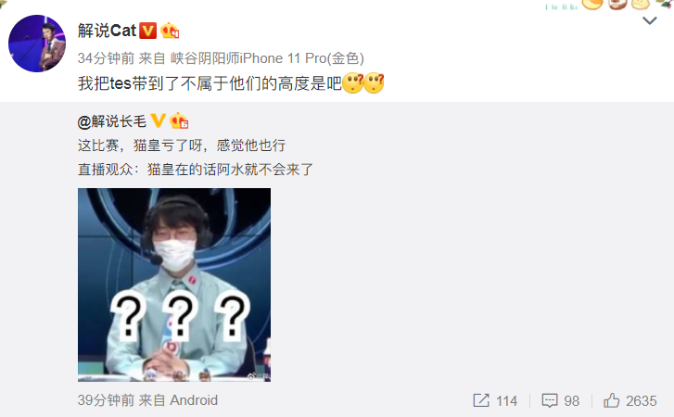Click the reposted text about 猫皇
The height and width of the screenshot is (417, 674).
point(196,158)
